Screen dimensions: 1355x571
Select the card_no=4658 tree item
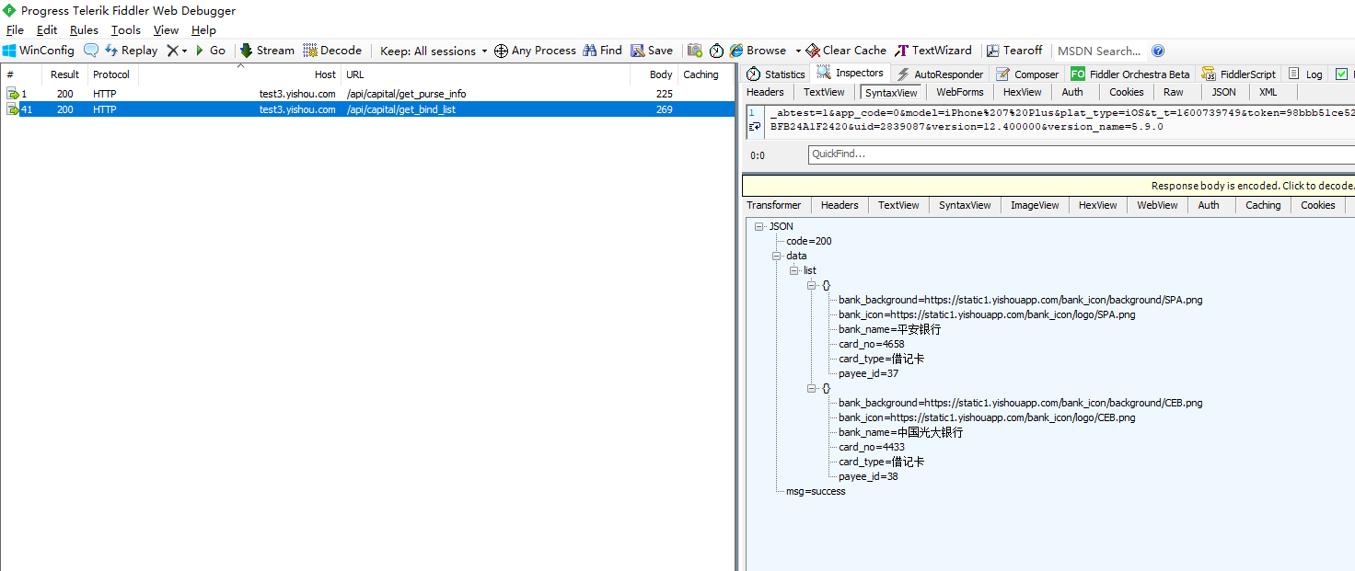[871, 344]
